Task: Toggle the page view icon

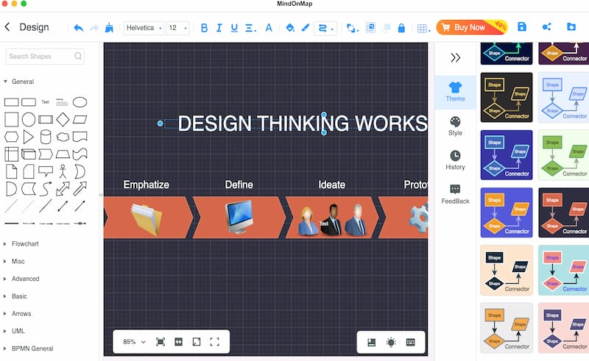Action: coord(372,342)
